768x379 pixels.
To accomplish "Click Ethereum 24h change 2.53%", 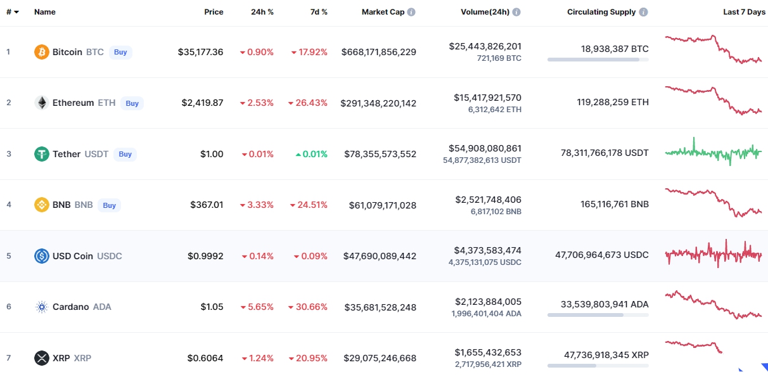I will 257,103.
